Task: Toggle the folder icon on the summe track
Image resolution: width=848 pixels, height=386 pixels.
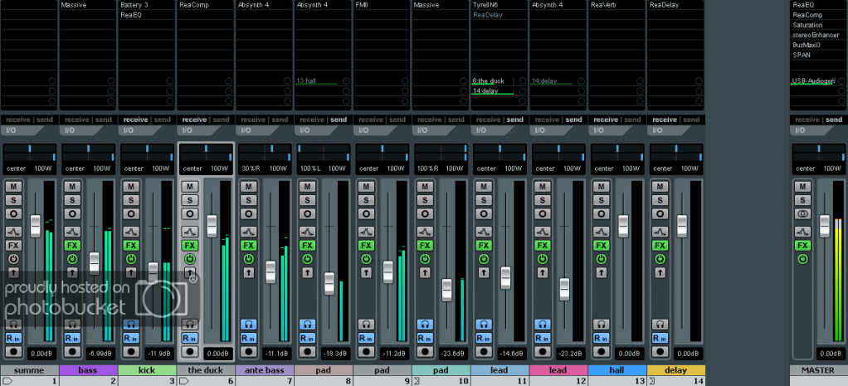Action: click(7, 381)
